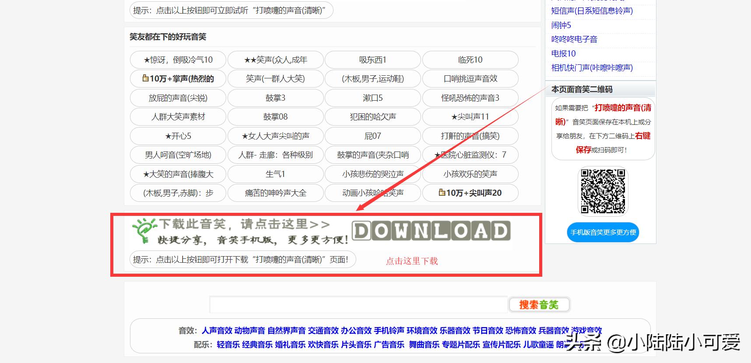
Task: Click folder icon beside 10万+掌声
Action: [x=145, y=78]
